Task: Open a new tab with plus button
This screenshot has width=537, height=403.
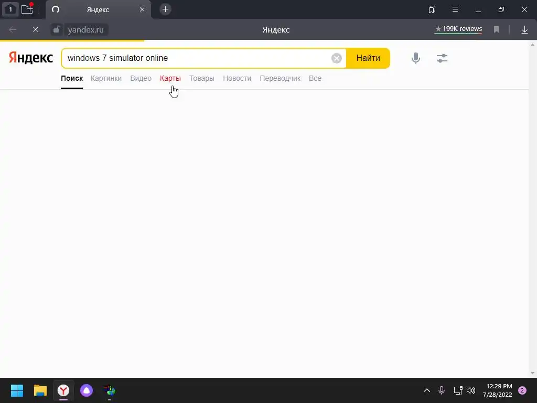Action: [165, 9]
